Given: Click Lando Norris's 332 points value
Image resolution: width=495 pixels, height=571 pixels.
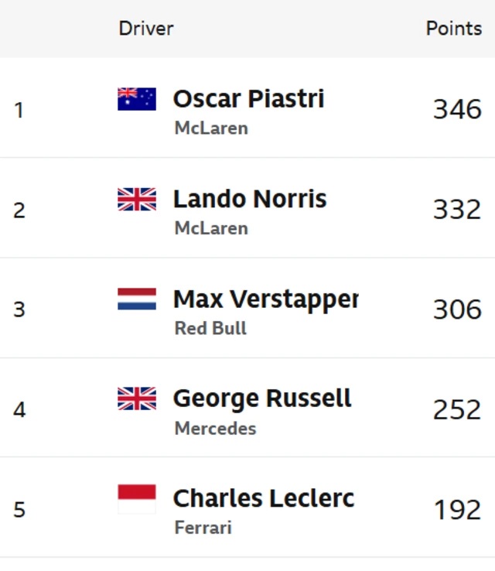Looking at the screenshot, I should [457, 209].
